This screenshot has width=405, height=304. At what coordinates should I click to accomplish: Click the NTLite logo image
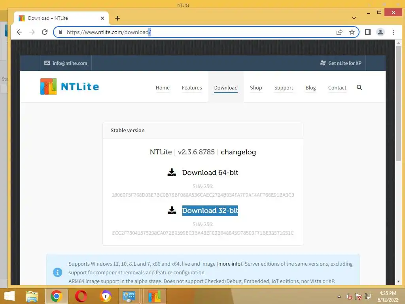[70, 87]
